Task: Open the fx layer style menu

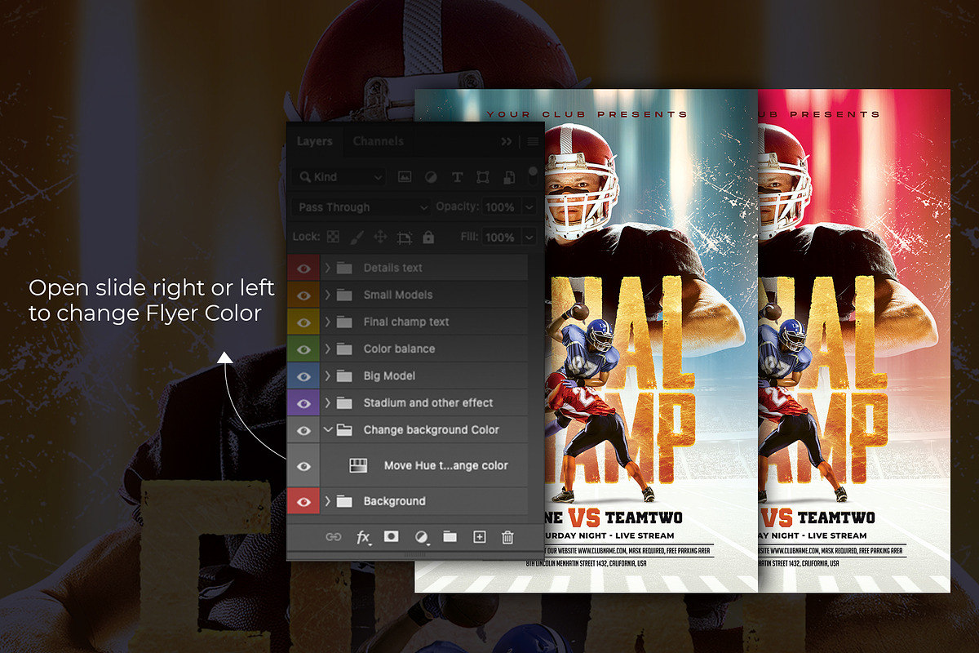Action: (x=363, y=537)
